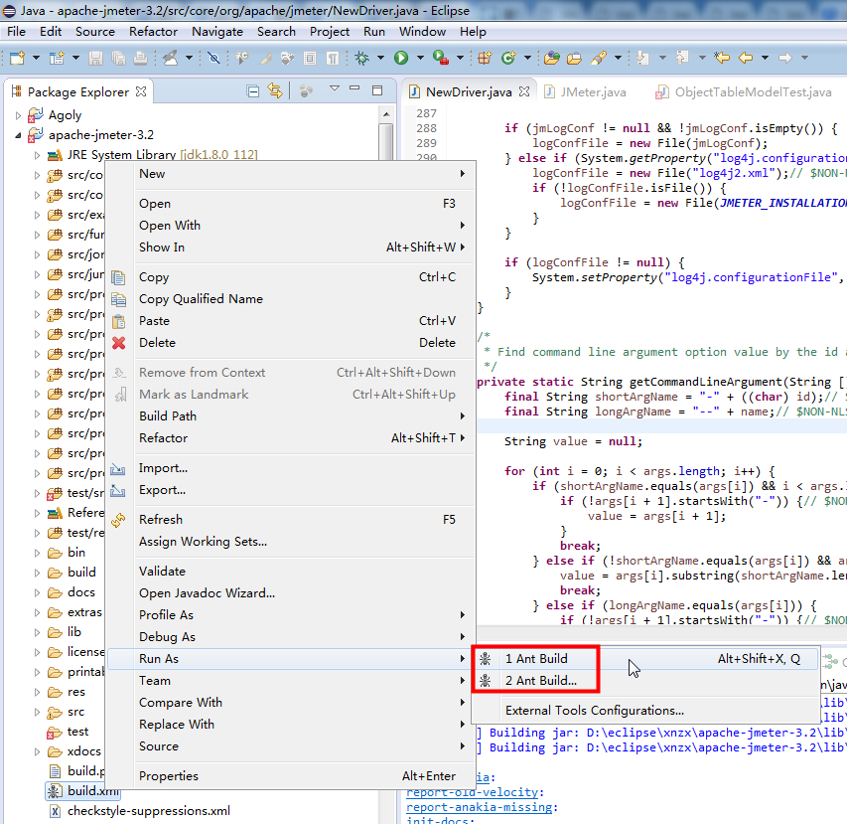
Task: Switch to ObjectTableModelTest.java editor tab
Action: coord(745,91)
